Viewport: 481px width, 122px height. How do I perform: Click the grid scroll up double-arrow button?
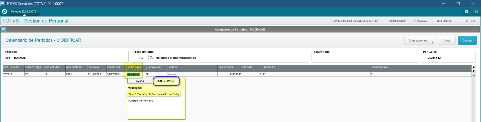click(473, 71)
